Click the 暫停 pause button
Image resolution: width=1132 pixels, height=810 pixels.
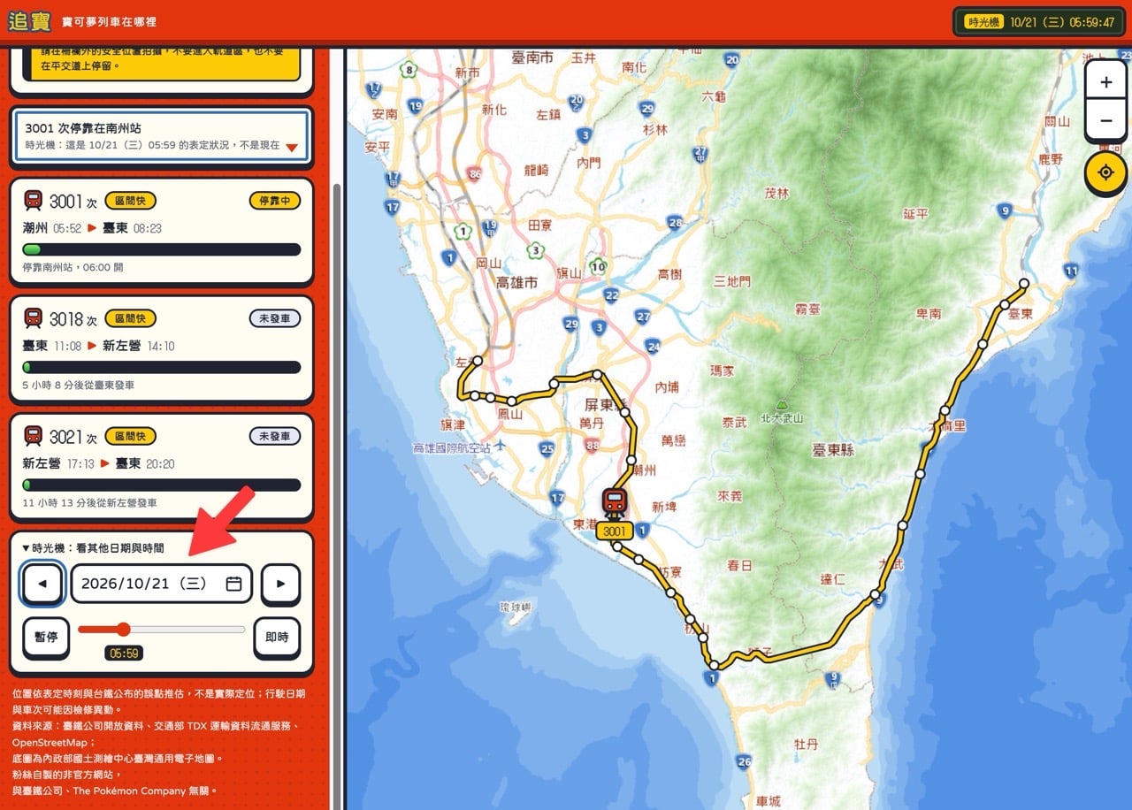[x=46, y=637]
